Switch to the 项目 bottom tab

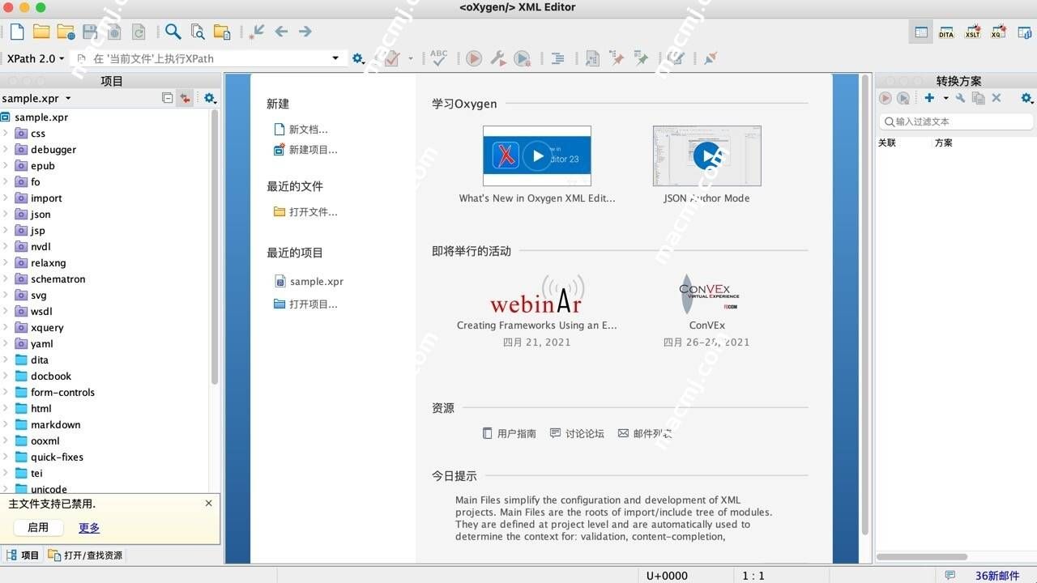23,555
